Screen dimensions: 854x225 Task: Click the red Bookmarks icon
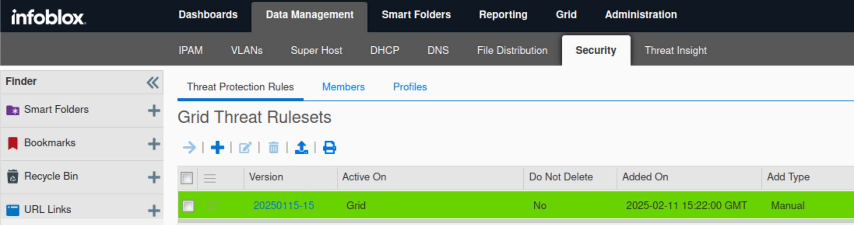pos(13,143)
